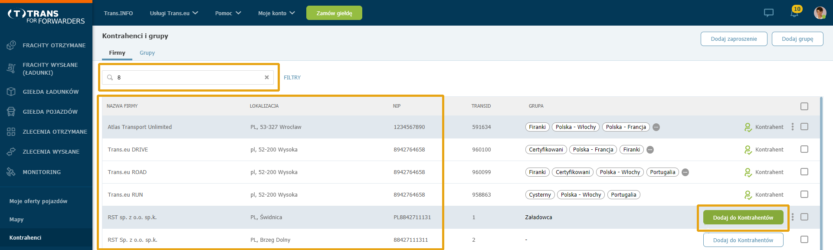Click the Monitoring sidebar icon
Viewport: 833px width, 250px height.
pos(11,172)
